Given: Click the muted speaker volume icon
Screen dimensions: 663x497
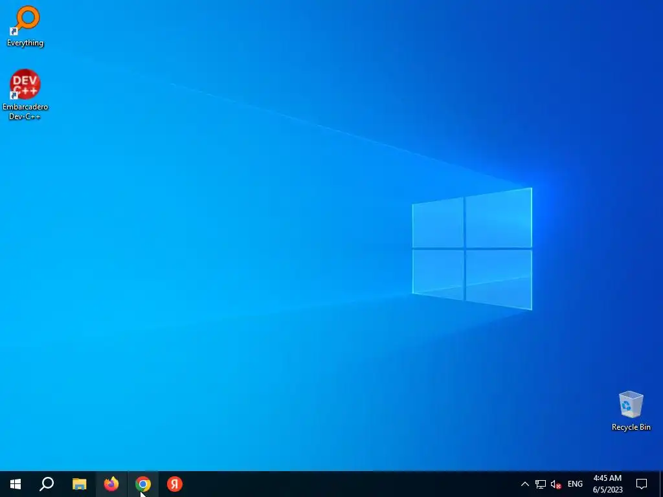Looking at the screenshot, I should pyautogui.click(x=556, y=484).
